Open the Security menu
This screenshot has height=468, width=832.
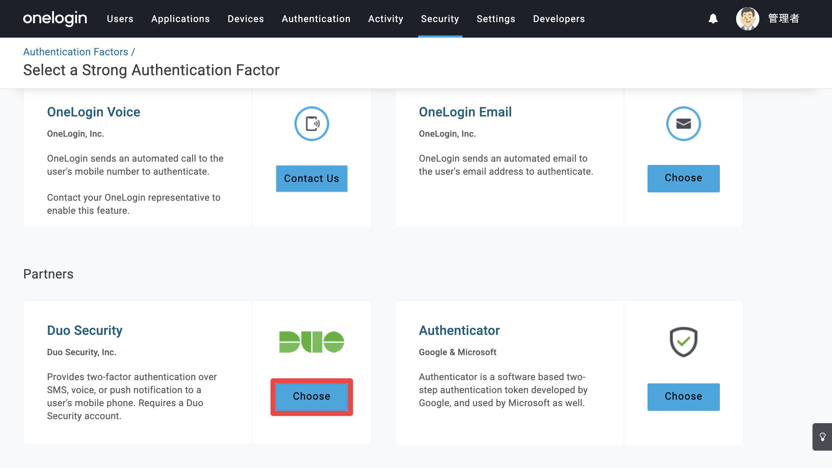440,19
